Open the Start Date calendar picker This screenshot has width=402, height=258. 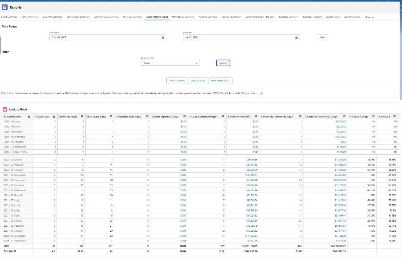[x=163, y=37]
